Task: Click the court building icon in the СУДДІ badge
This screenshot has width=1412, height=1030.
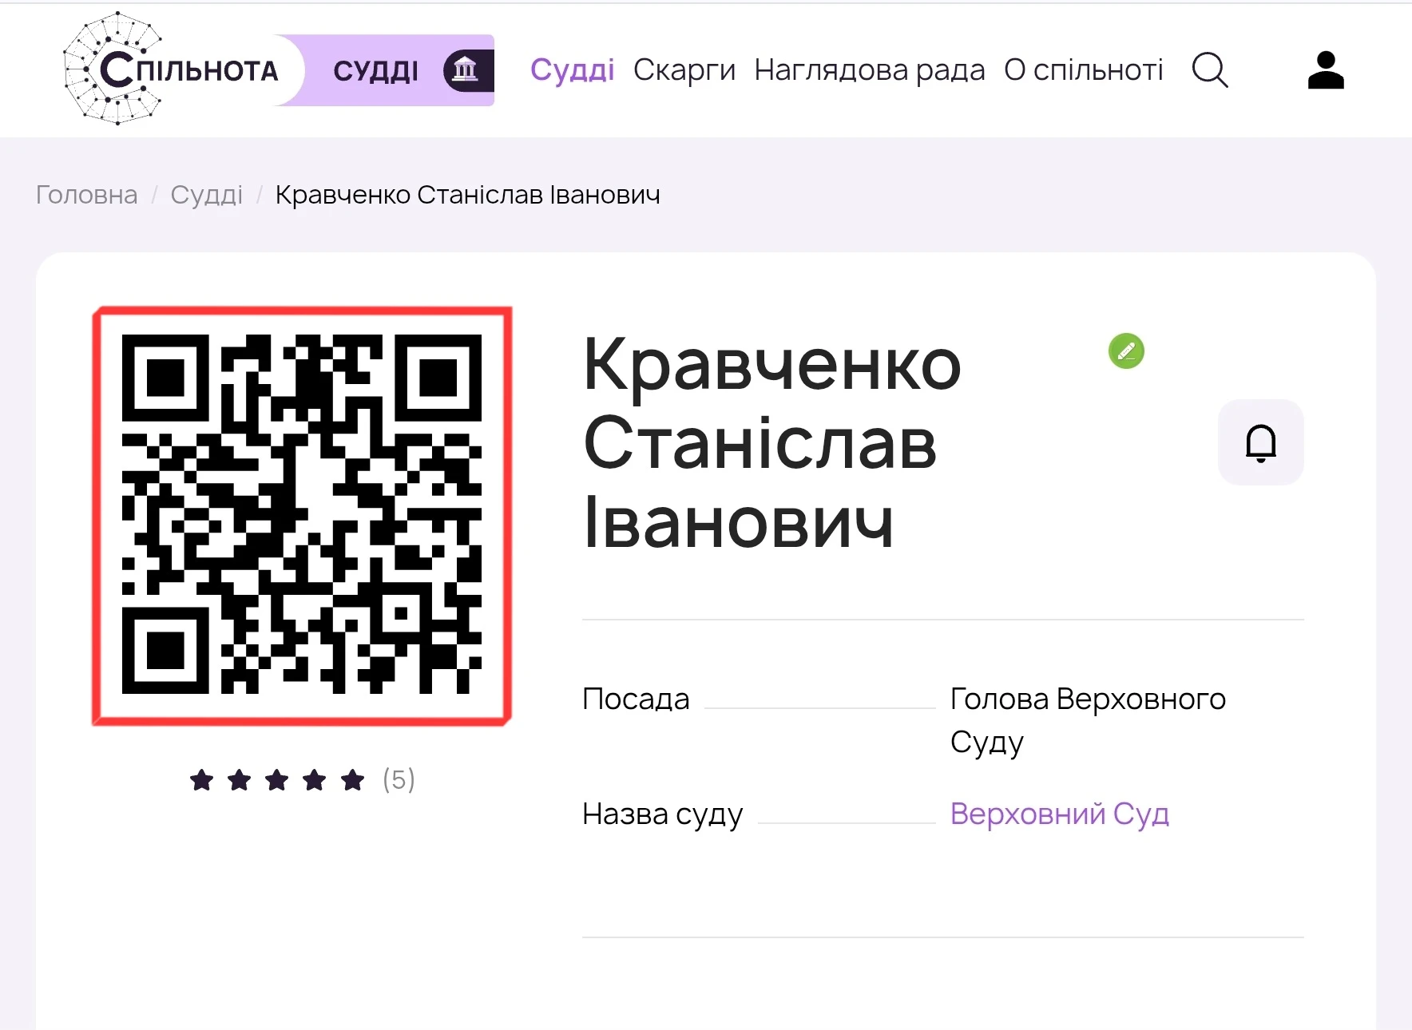Action: 465,70
